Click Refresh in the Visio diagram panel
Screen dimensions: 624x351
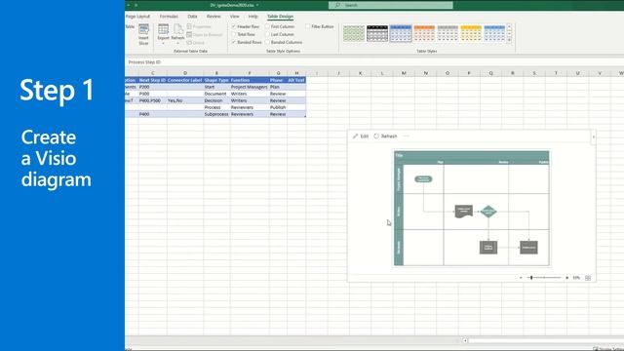coord(385,136)
